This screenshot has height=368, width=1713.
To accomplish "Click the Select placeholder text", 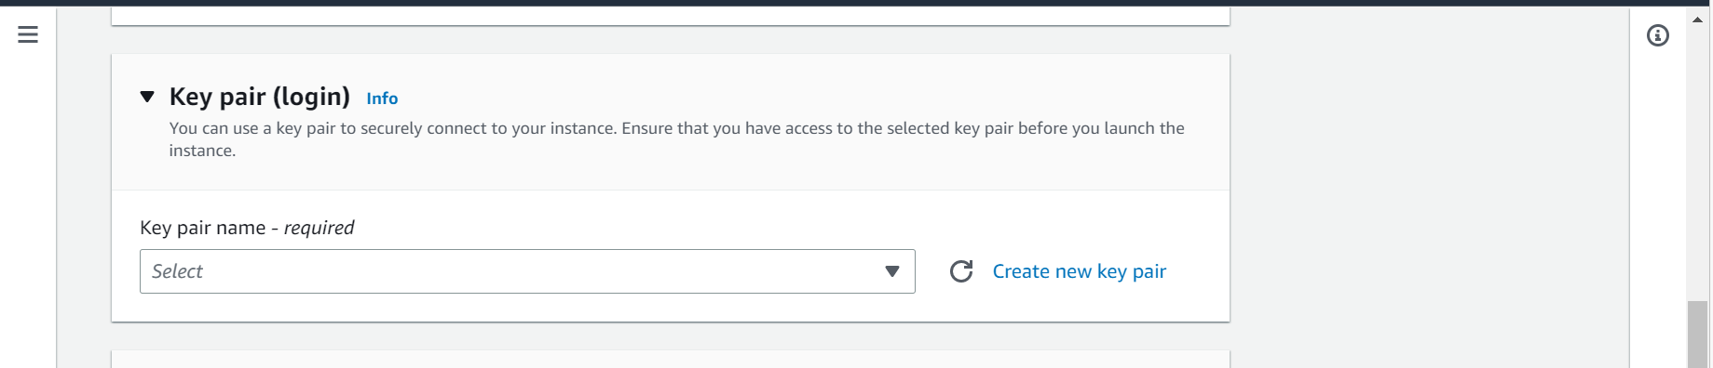I will 177,271.
